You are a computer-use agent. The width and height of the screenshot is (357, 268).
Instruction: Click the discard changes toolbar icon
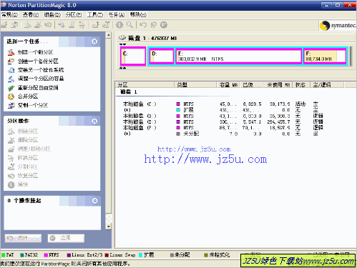coord(153,25)
